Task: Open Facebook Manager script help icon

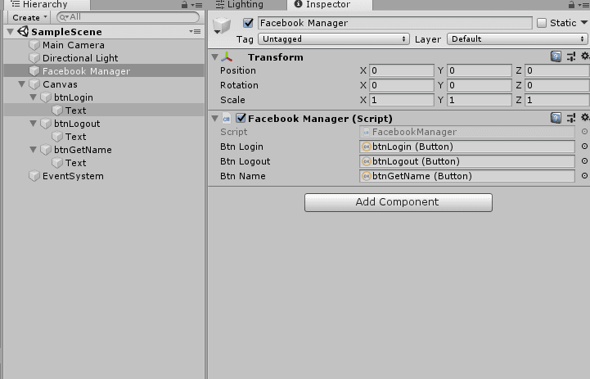Action: click(556, 118)
